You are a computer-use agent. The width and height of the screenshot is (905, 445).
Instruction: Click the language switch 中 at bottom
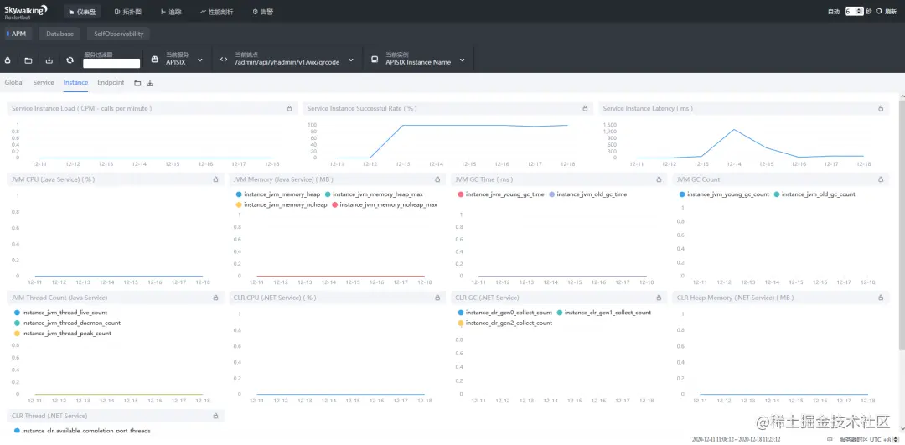point(830,439)
